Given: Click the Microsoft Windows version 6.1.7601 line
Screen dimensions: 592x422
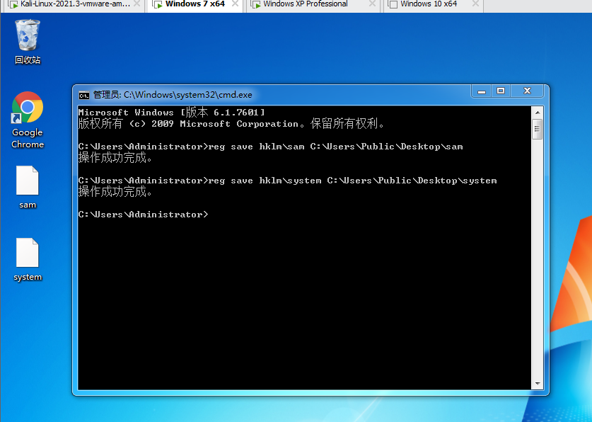Looking at the screenshot, I should (172, 112).
